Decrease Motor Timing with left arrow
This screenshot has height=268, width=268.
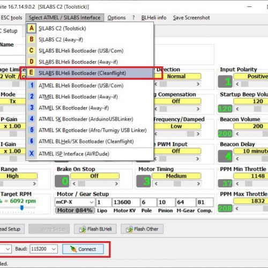pos(156,184)
